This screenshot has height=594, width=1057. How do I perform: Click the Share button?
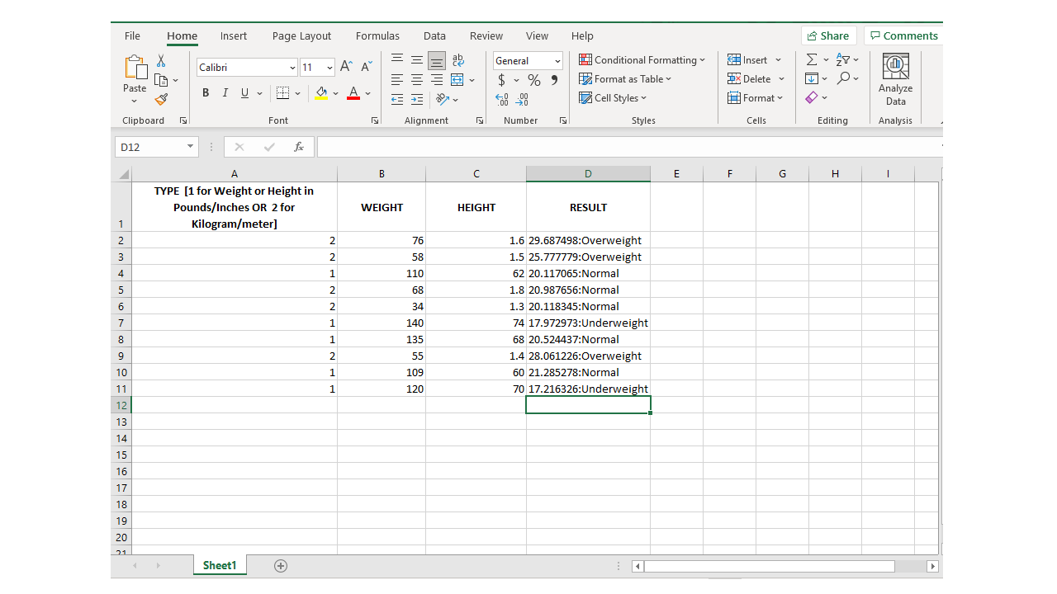pos(828,35)
